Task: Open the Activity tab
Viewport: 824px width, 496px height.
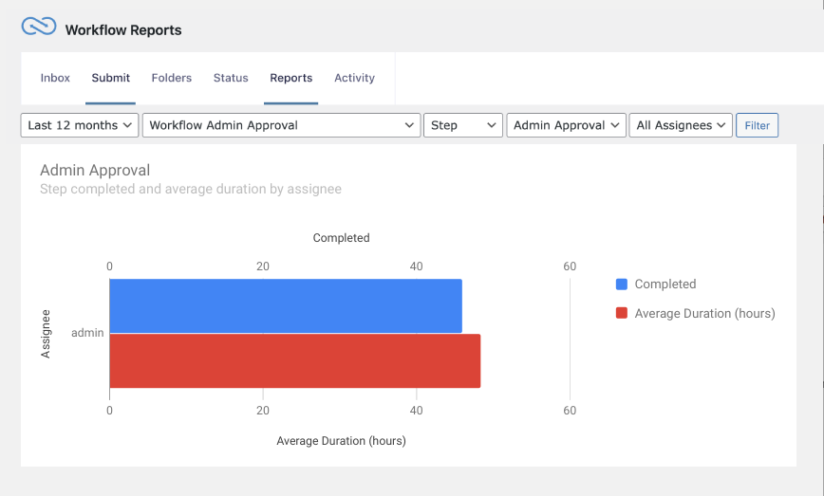Action: [354, 78]
